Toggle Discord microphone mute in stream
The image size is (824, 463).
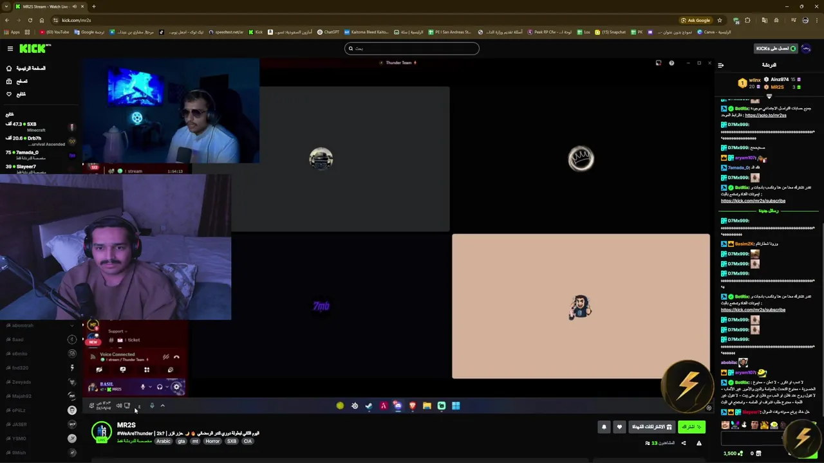pos(143,387)
